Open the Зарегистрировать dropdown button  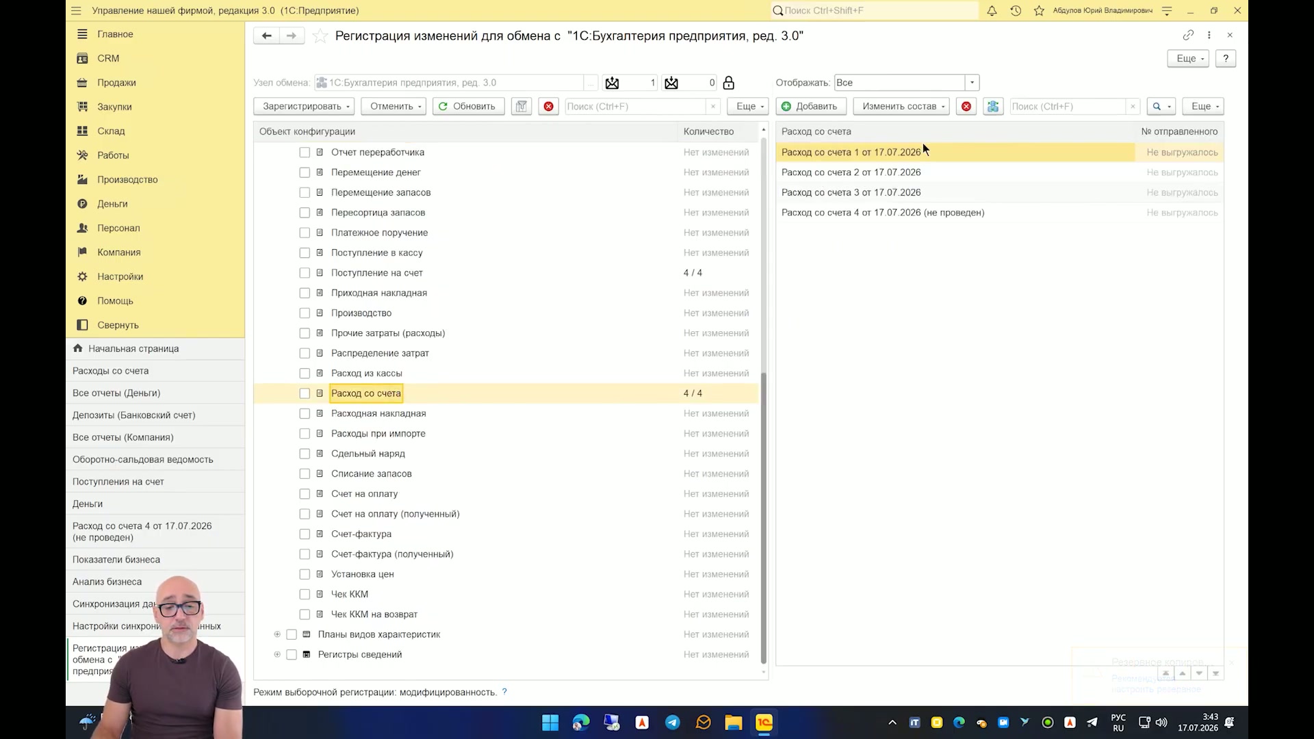(304, 106)
